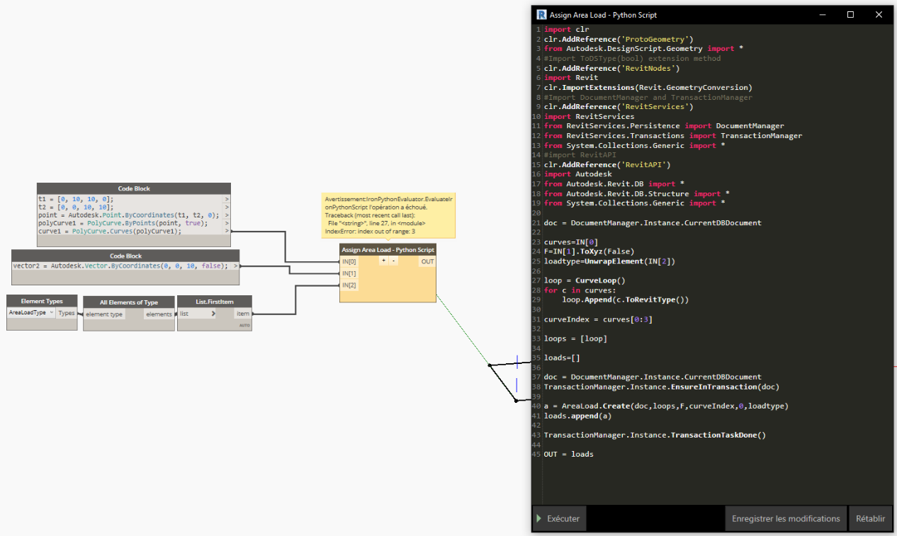Click the 'loop = CurveLoop()' line

[x=585, y=280]
